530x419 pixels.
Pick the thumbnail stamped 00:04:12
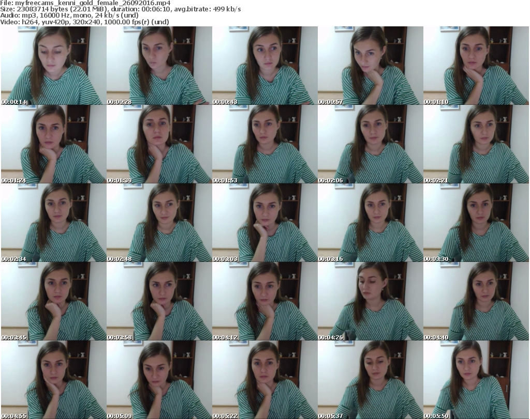[x=264, y=301]
